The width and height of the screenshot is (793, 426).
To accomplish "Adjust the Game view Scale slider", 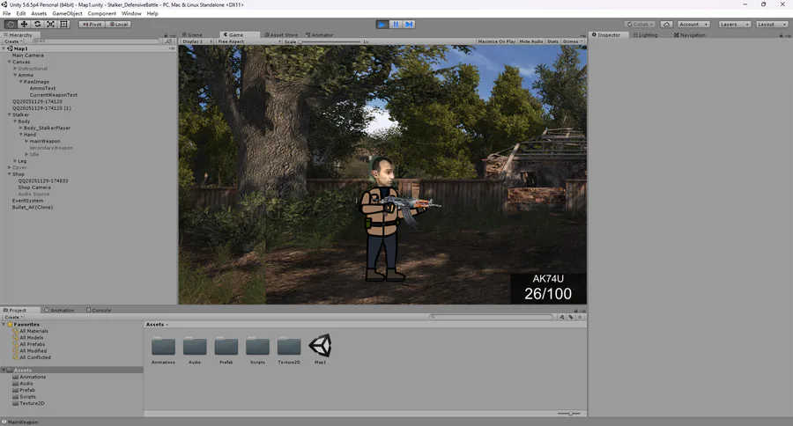I will 330,41.
